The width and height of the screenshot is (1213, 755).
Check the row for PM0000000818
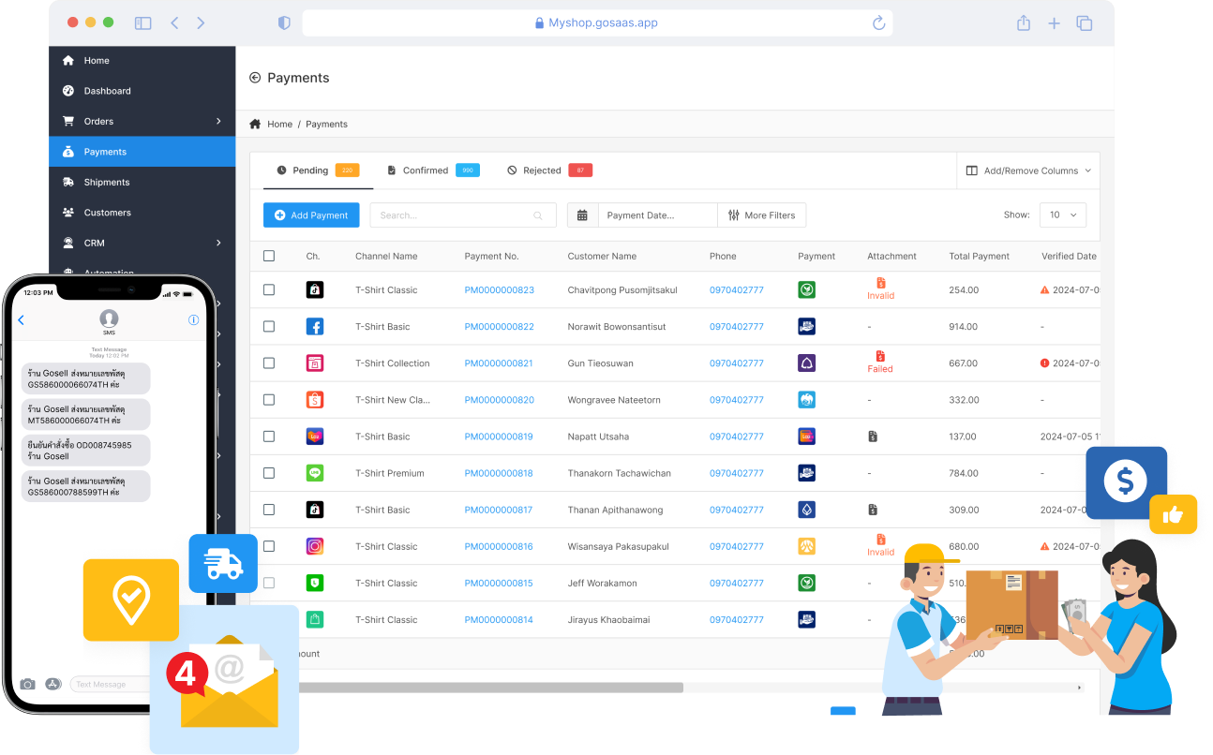269,473
